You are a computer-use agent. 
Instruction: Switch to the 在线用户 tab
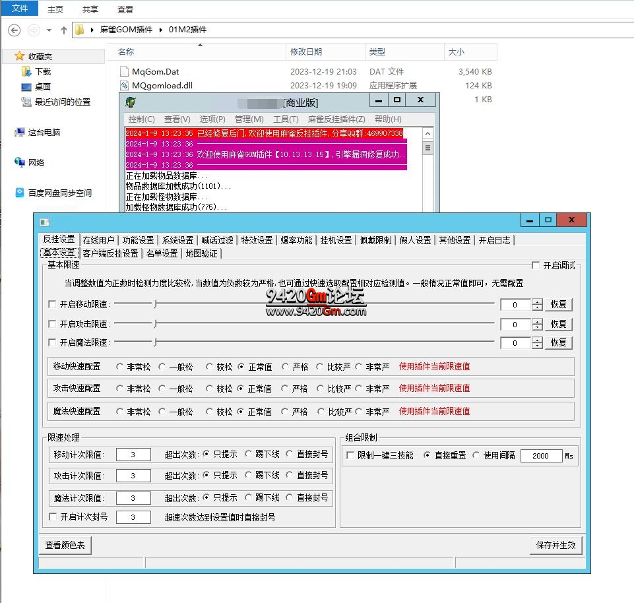pos(99,240)
